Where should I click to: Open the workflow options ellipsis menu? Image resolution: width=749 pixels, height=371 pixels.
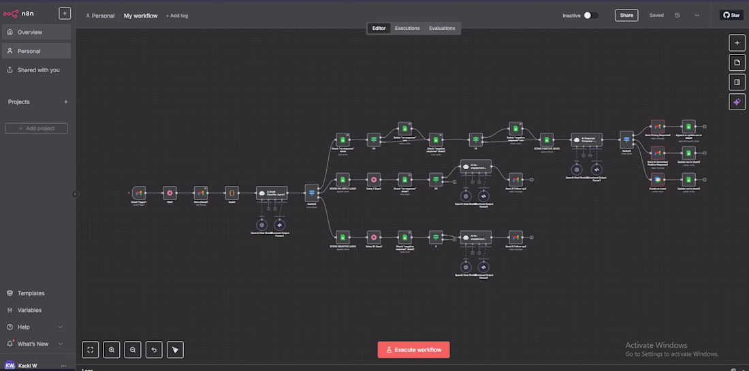pos(697,15)
